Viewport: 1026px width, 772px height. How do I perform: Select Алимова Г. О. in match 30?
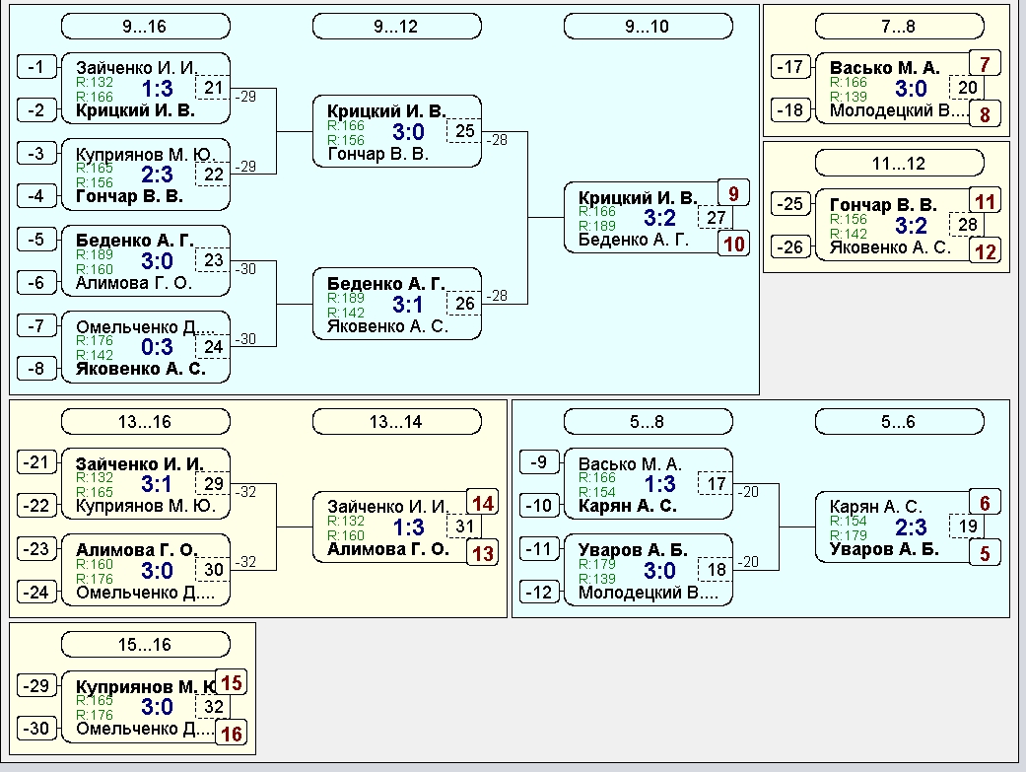(137, 550)
